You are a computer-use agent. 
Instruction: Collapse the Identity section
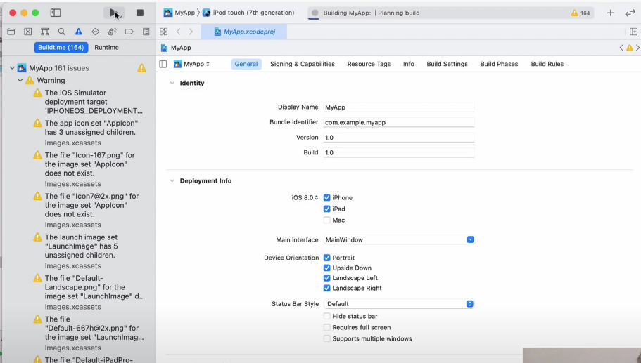pos(172,83)
